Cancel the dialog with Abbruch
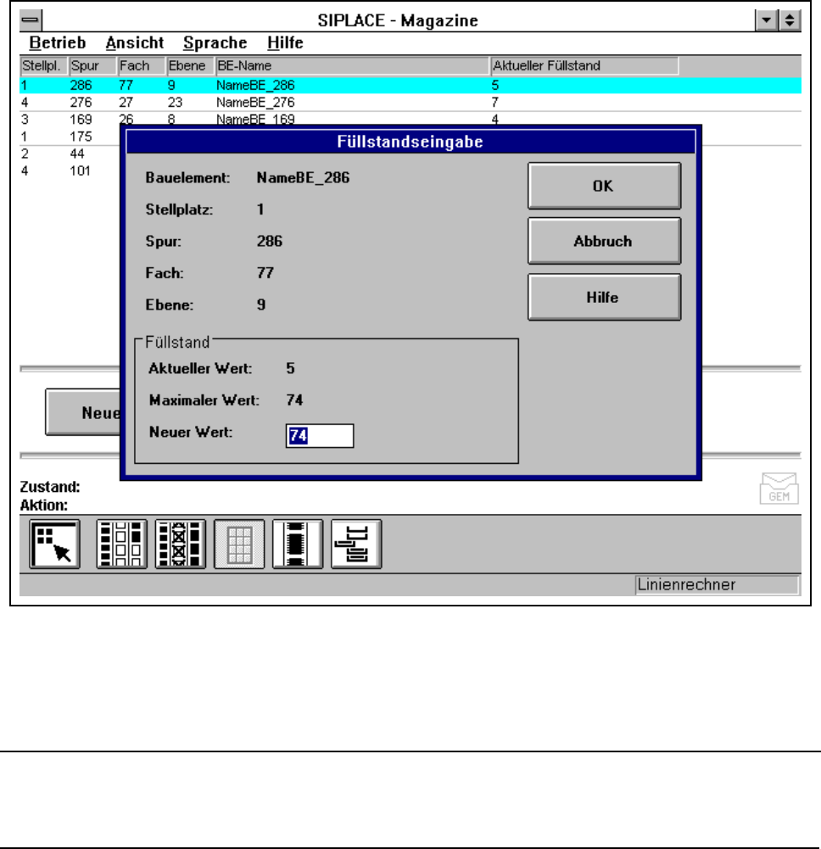This screenshot has height=849, width=821. 605,241
